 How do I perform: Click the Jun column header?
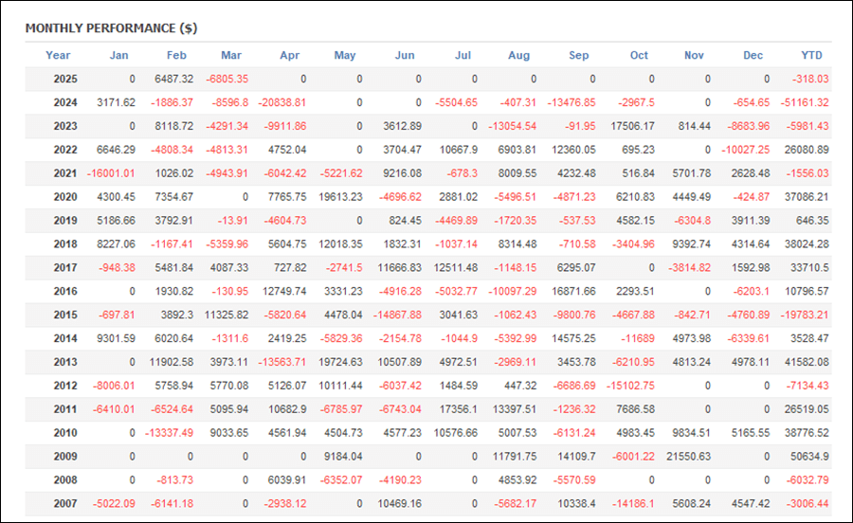click(x=404, y=55)
